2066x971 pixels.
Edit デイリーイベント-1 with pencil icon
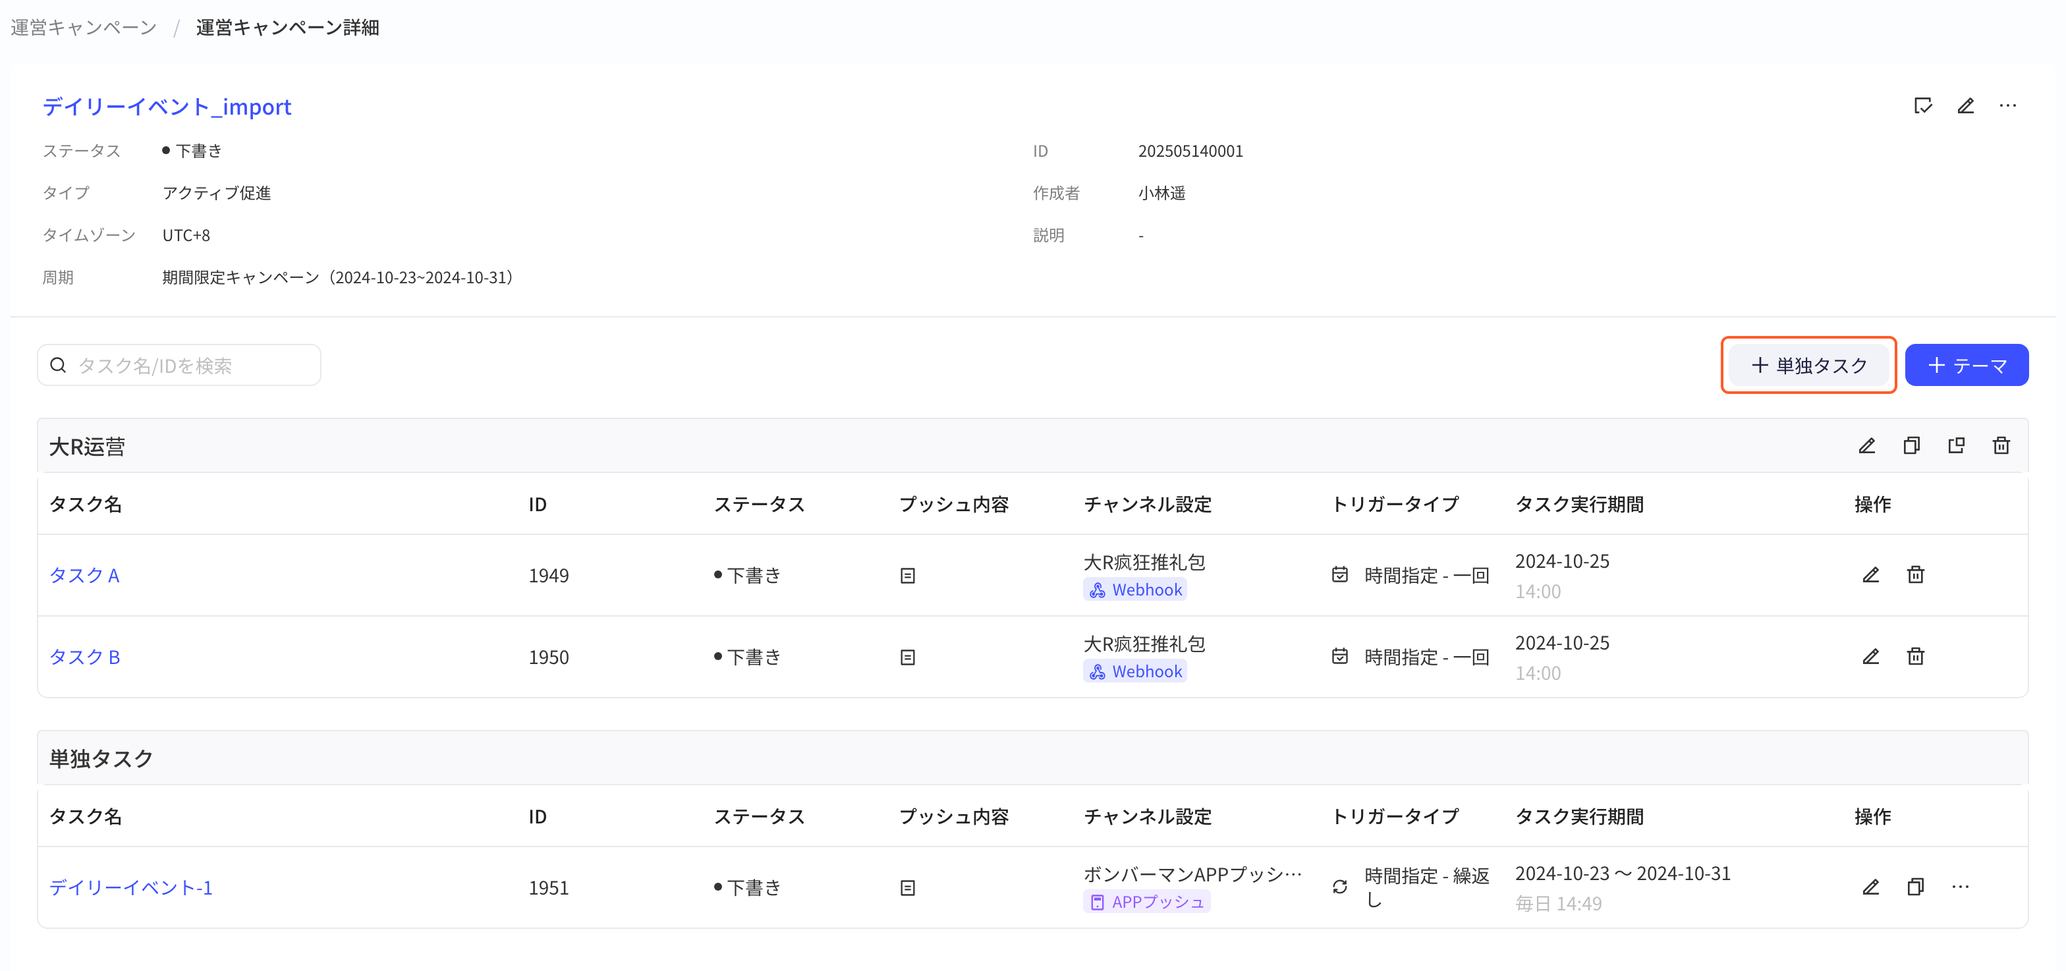[1870, 887]
